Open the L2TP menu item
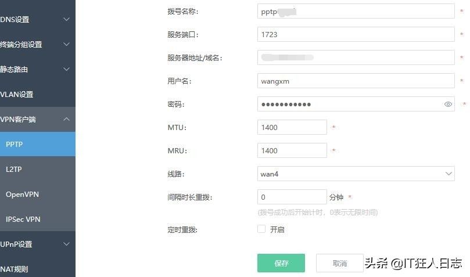This screenshot has height=277, width=470. pos(37,170)
